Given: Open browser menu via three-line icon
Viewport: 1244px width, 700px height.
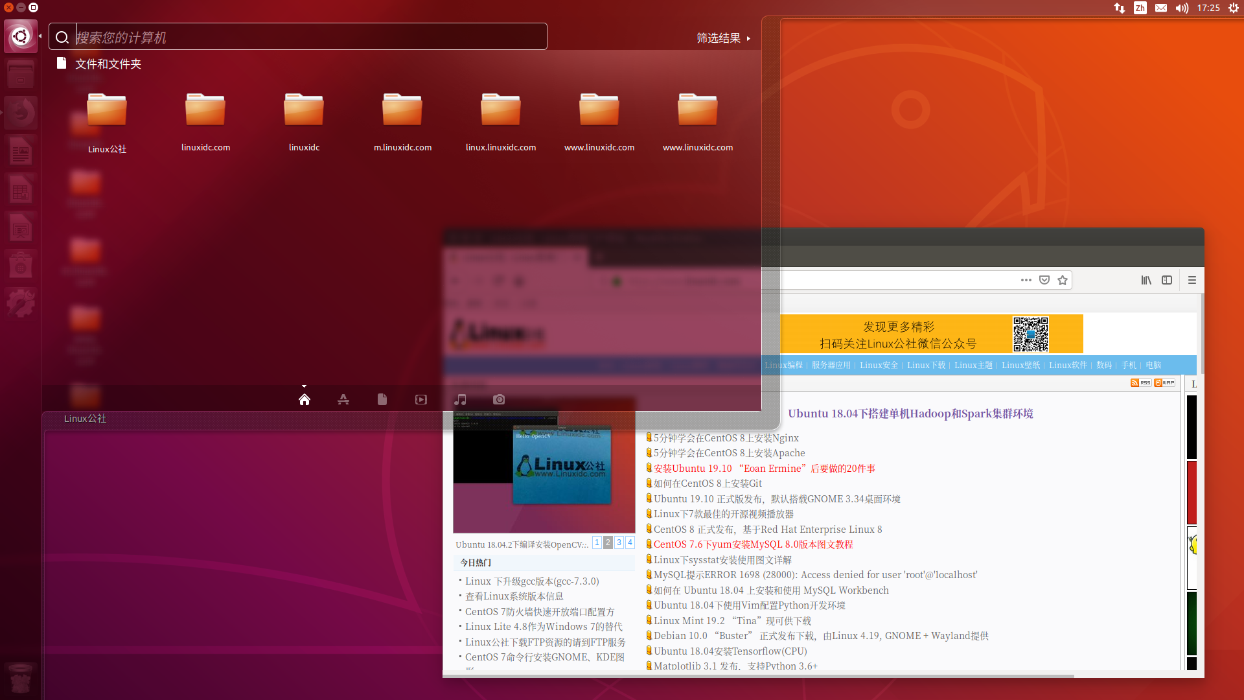Looking at the screenshot, I should tap(1192, 279).
